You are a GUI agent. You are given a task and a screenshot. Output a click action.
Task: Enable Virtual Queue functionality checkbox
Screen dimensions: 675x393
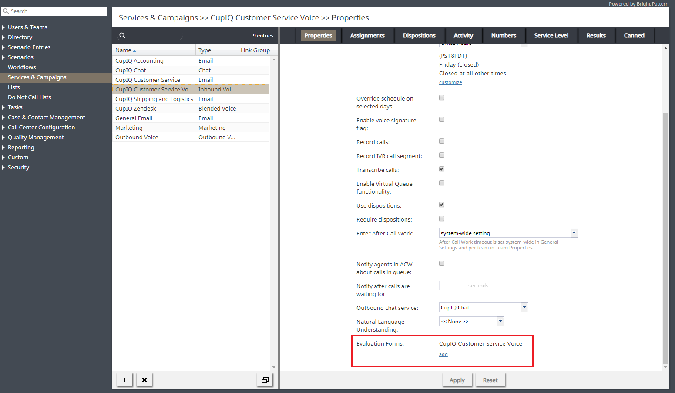pos(442,183)
